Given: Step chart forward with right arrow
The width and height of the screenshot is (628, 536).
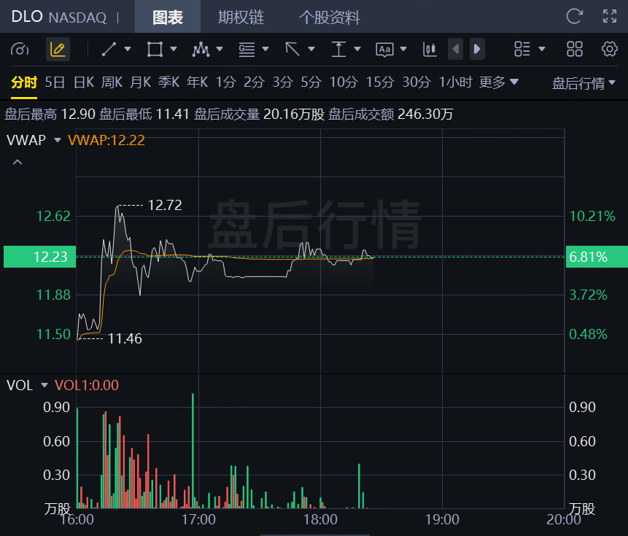Looking at the screenshot, I should (x=477, y=50).
